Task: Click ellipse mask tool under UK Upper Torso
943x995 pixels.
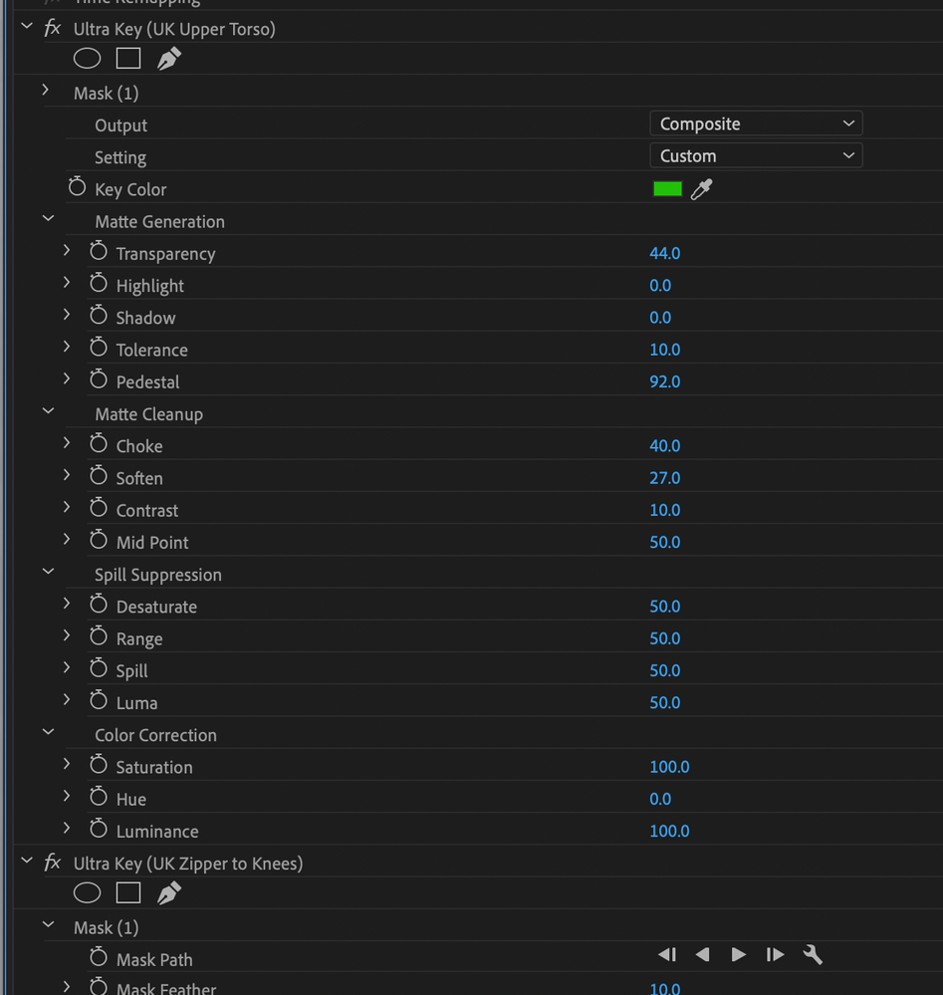Action: click(88, 59)
